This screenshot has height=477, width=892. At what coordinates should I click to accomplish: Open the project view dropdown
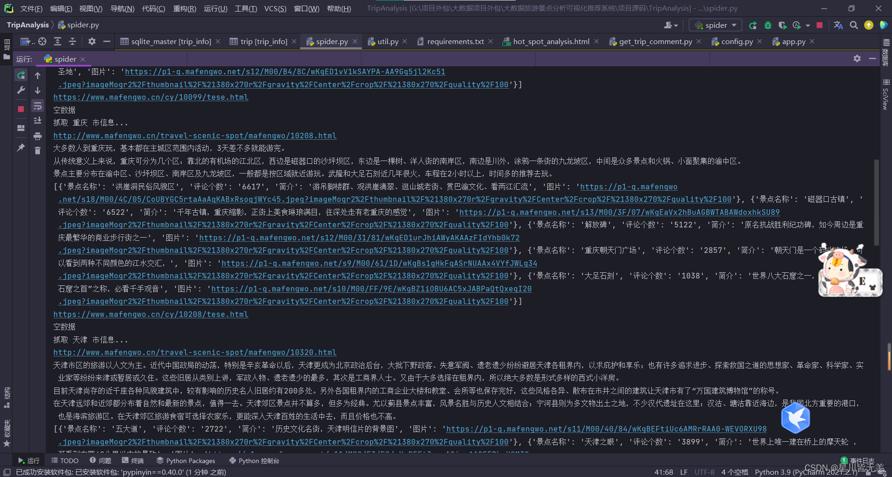27,42
